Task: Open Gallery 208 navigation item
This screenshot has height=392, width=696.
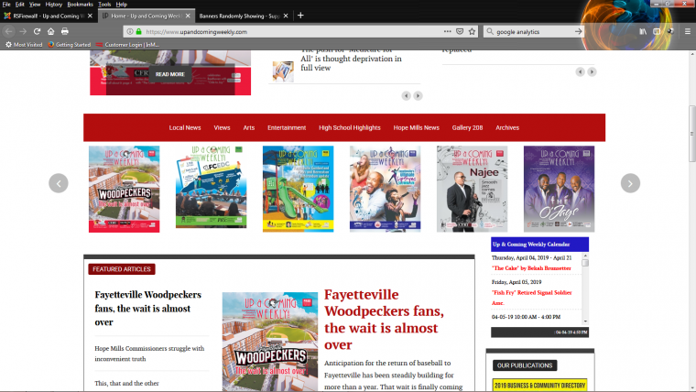Action: click(467, 128)
